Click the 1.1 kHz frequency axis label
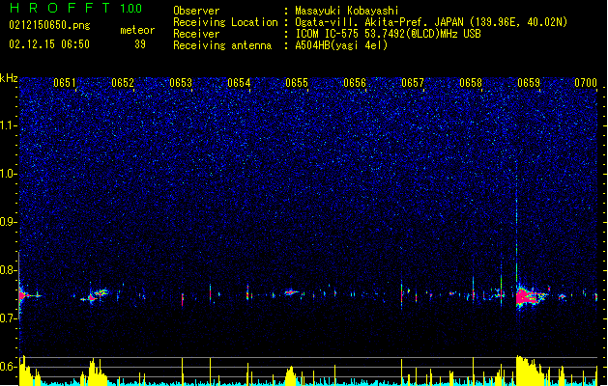 [9, 125]
